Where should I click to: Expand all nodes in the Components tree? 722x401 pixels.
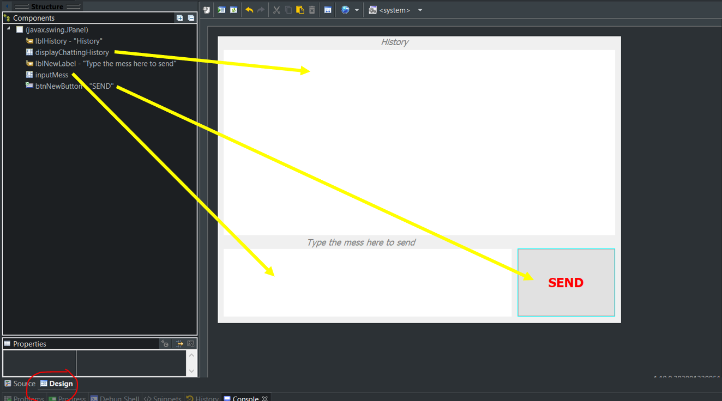pyautogui.click(x=180, y=18)
